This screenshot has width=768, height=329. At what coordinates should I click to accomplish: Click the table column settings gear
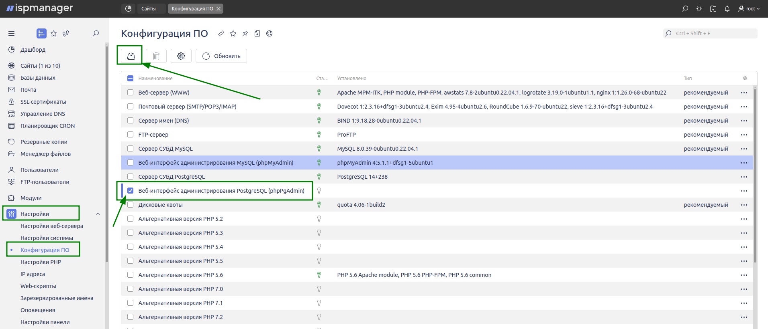pyautogui.click(x=745, y=79)
